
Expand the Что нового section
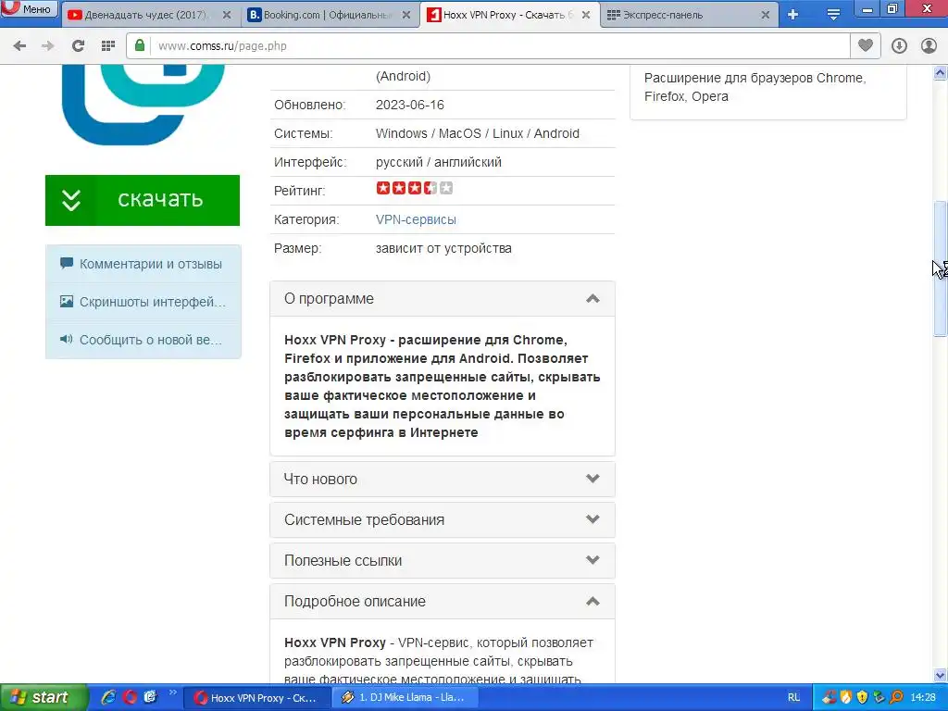coord(442,479)
